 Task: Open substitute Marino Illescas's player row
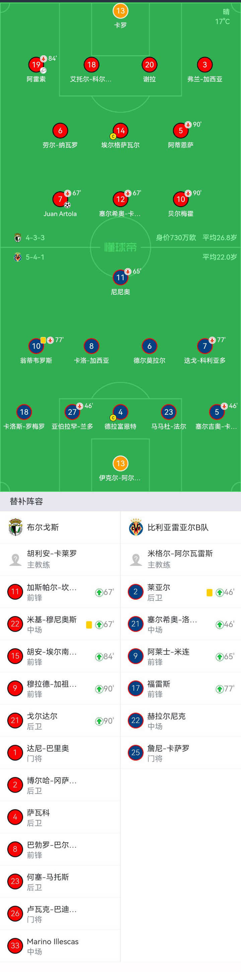pos(60,946)
